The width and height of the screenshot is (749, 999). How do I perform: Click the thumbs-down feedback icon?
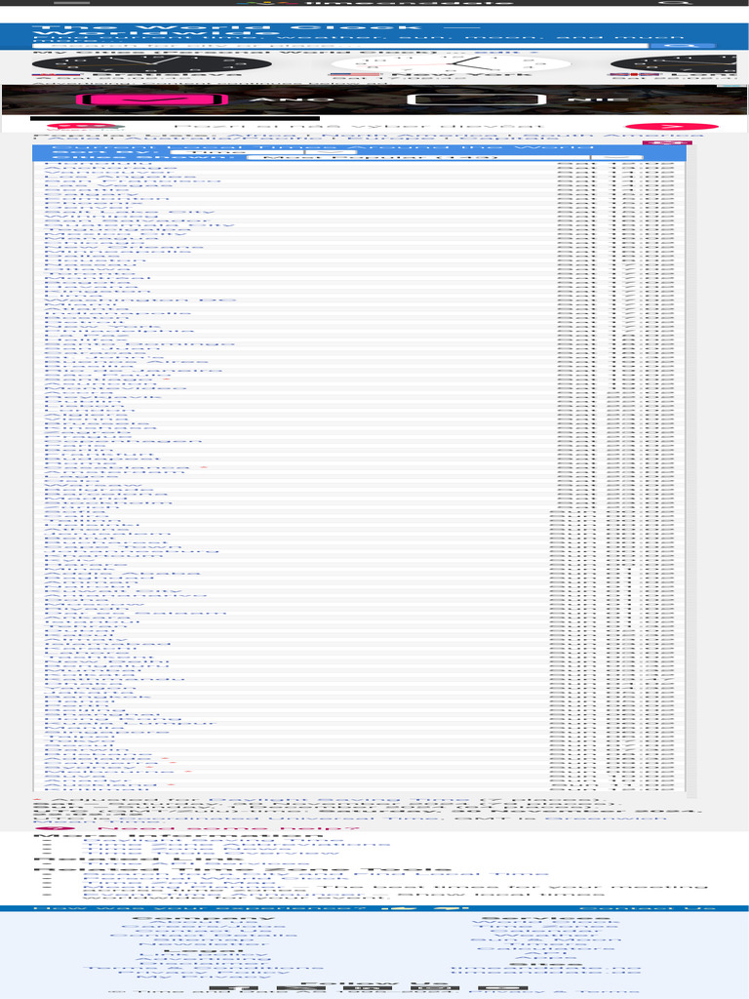[x=452, y=908]
